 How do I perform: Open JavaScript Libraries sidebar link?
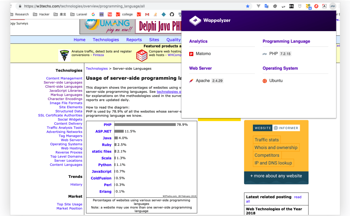coord(66,91)
